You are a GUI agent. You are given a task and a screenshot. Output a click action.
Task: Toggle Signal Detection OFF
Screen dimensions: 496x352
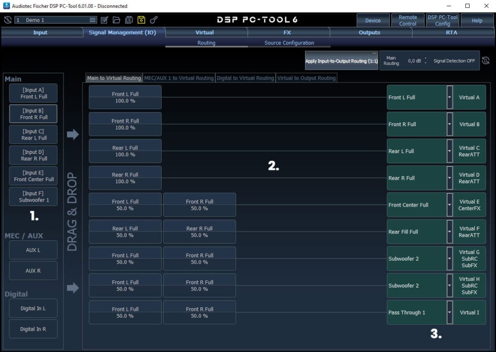click(x=454, y=61)
